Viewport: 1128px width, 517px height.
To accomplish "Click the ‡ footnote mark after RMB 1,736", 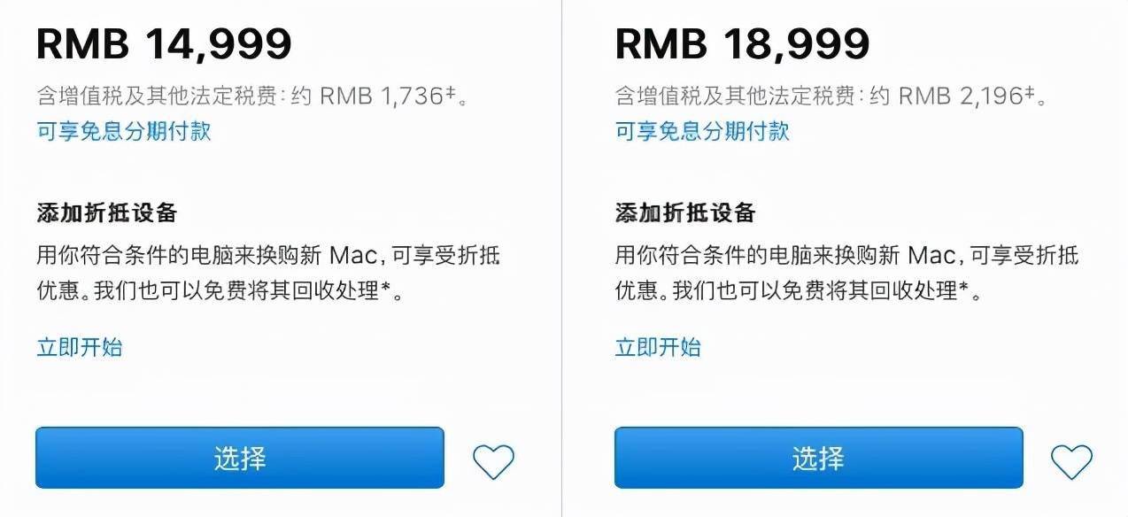I will (450, 93).
